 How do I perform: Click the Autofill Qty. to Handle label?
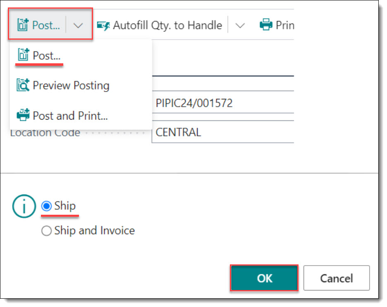(167, 25)
